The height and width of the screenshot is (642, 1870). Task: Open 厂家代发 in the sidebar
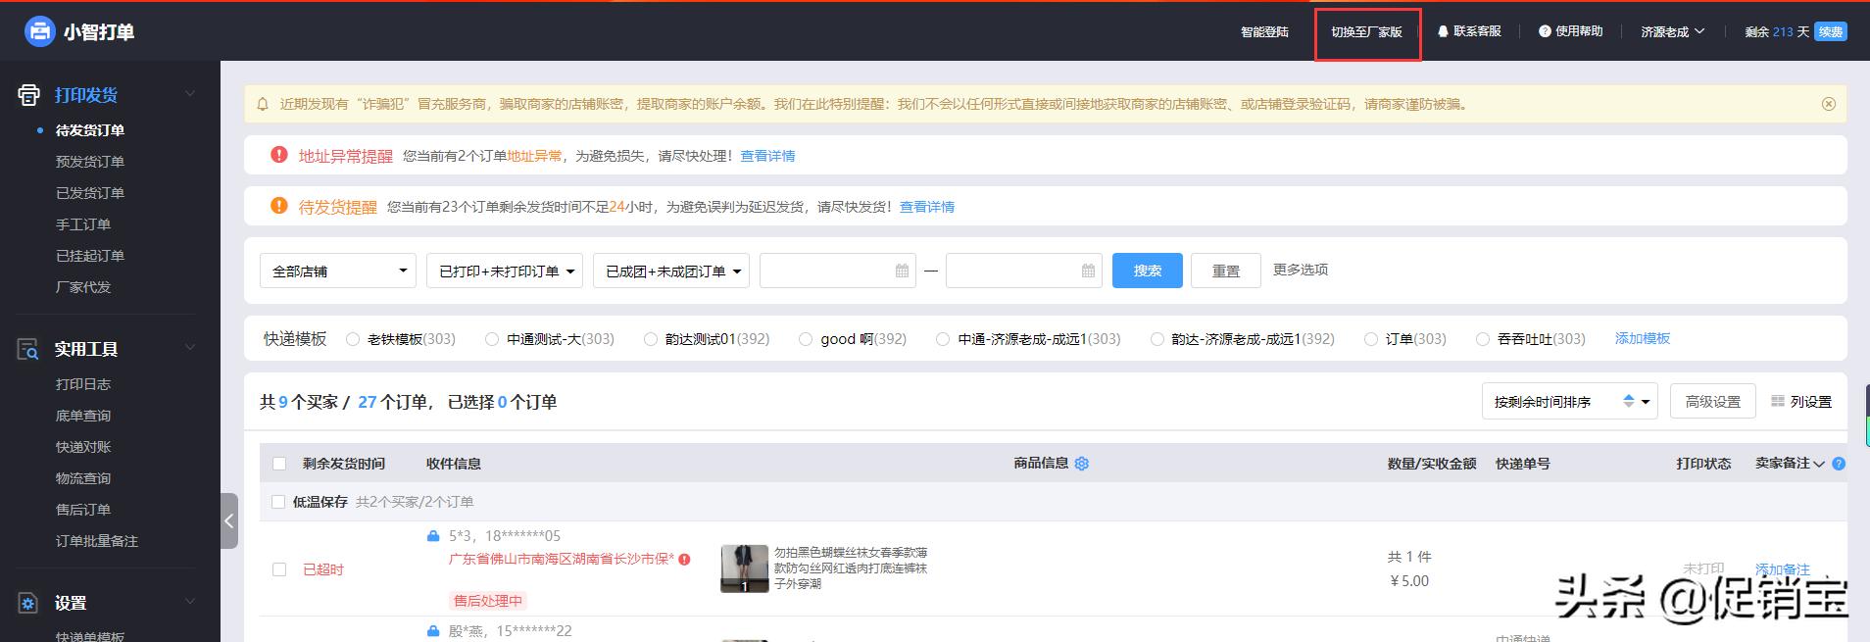point(83,287)
